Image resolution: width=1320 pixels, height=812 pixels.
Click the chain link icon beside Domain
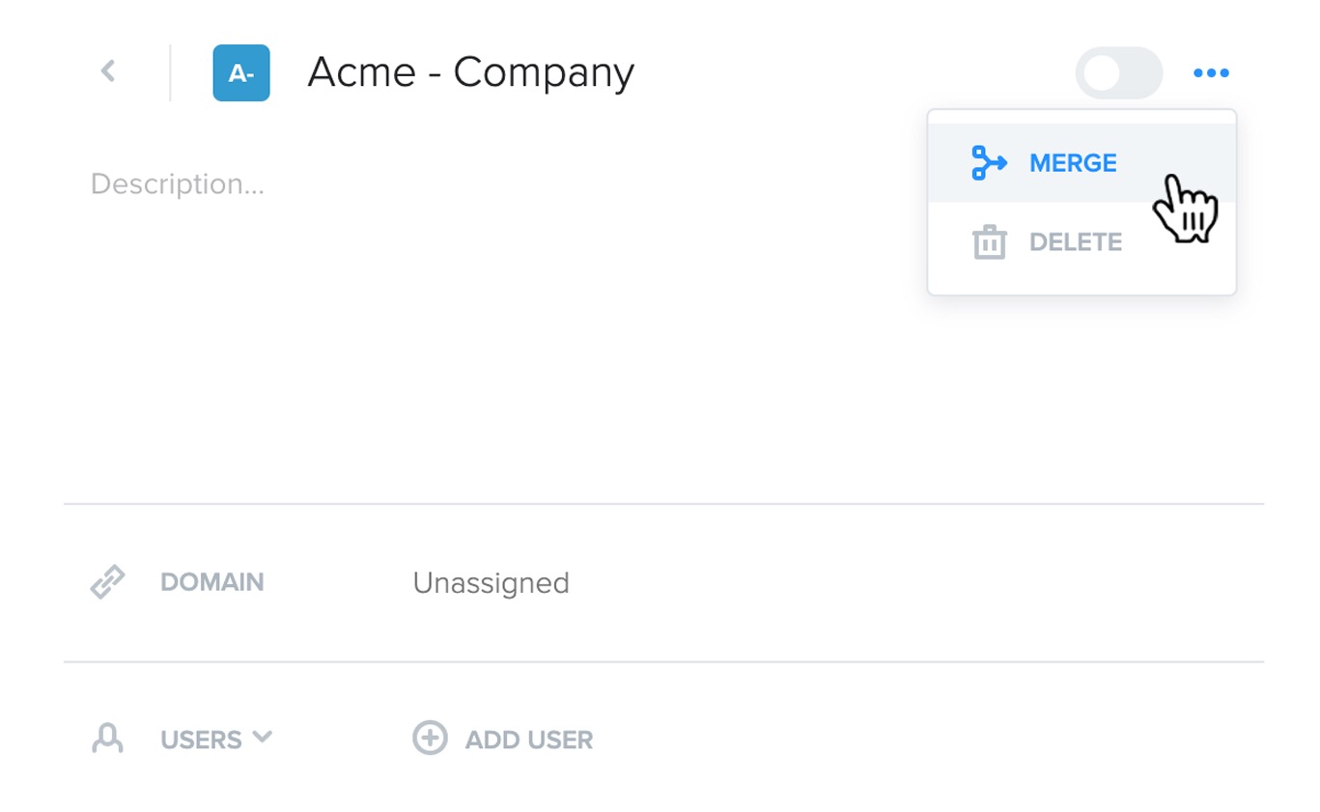pyautogui.click(x=108, y=582)
